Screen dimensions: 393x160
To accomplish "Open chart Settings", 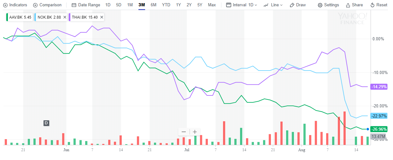I will (328, 5).
